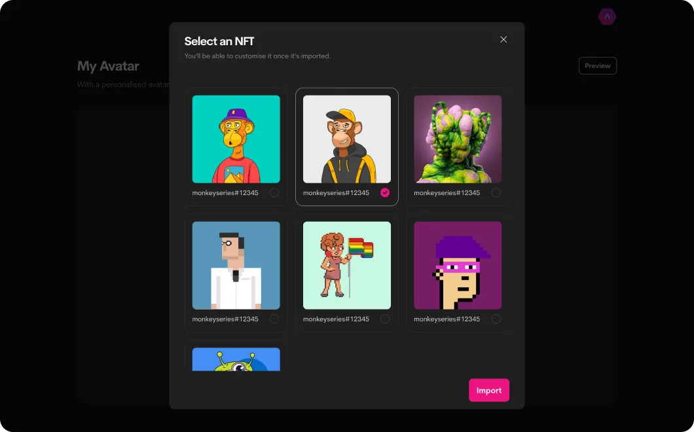Toggle radio button under the white-shirt pixel man

(274, 319)
